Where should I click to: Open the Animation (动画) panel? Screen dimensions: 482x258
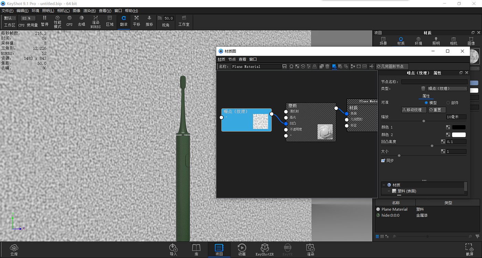tap(242, 250)
